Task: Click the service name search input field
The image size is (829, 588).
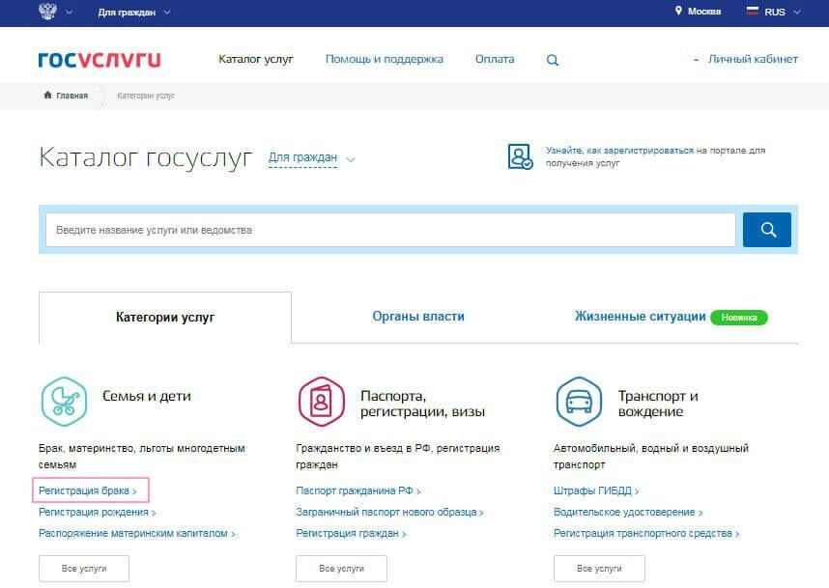Action: [390, 230]
